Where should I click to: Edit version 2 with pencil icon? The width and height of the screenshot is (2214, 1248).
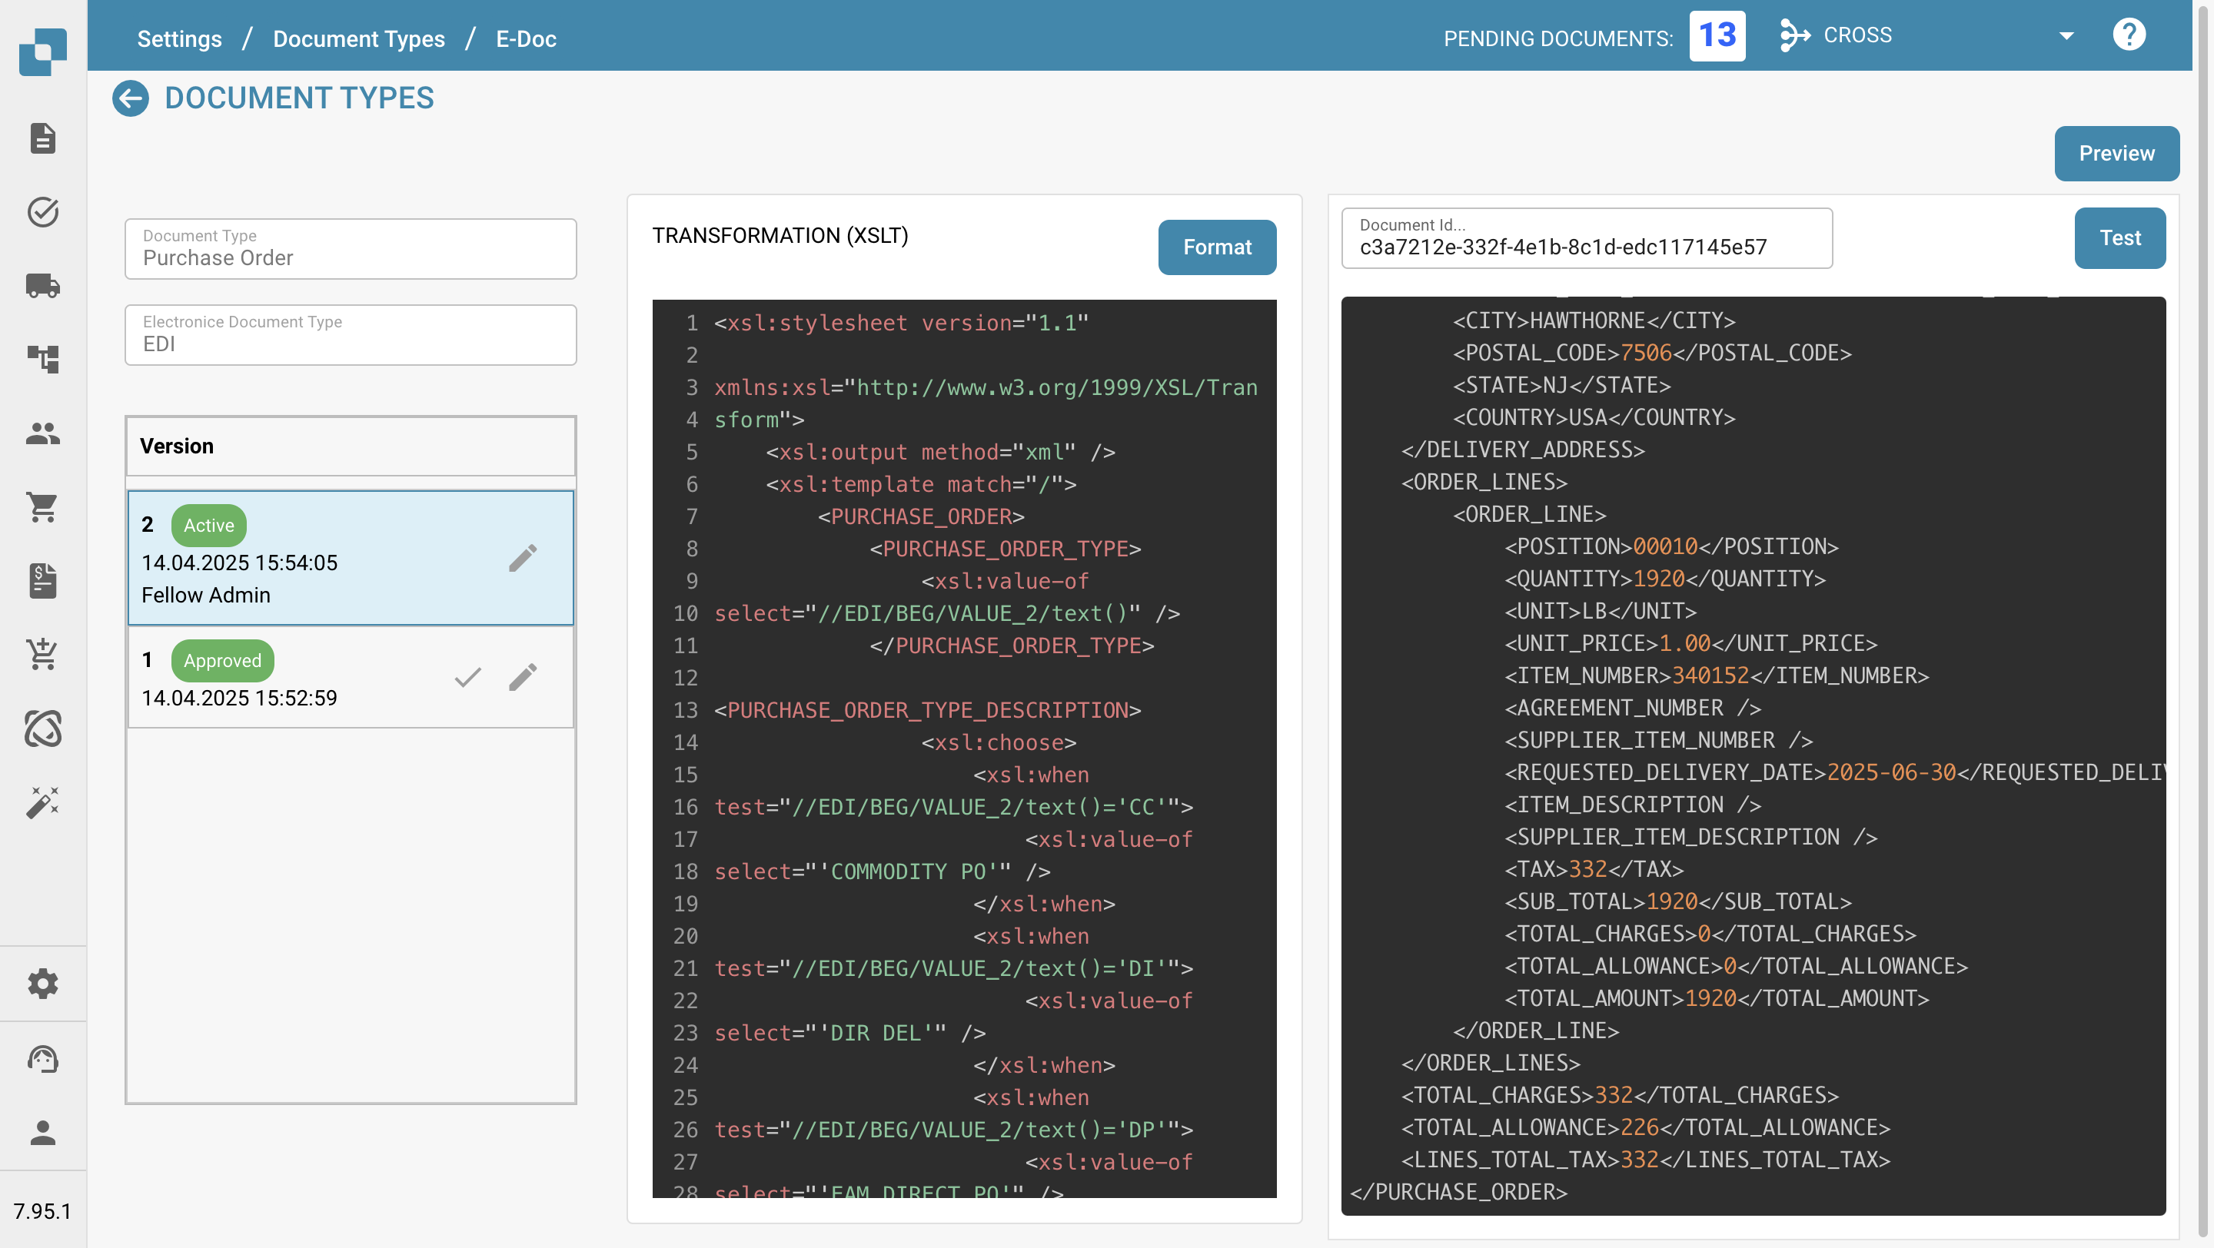tap(522, 558)
